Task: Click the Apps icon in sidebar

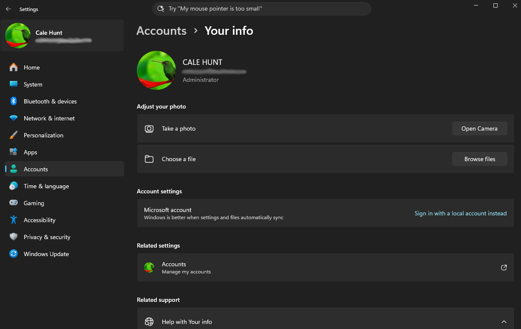Action: point(14,152)
